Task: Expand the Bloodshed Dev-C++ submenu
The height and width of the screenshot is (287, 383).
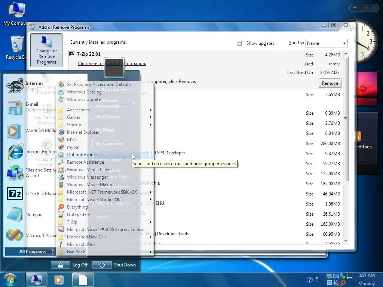Action: pos(105,237)
